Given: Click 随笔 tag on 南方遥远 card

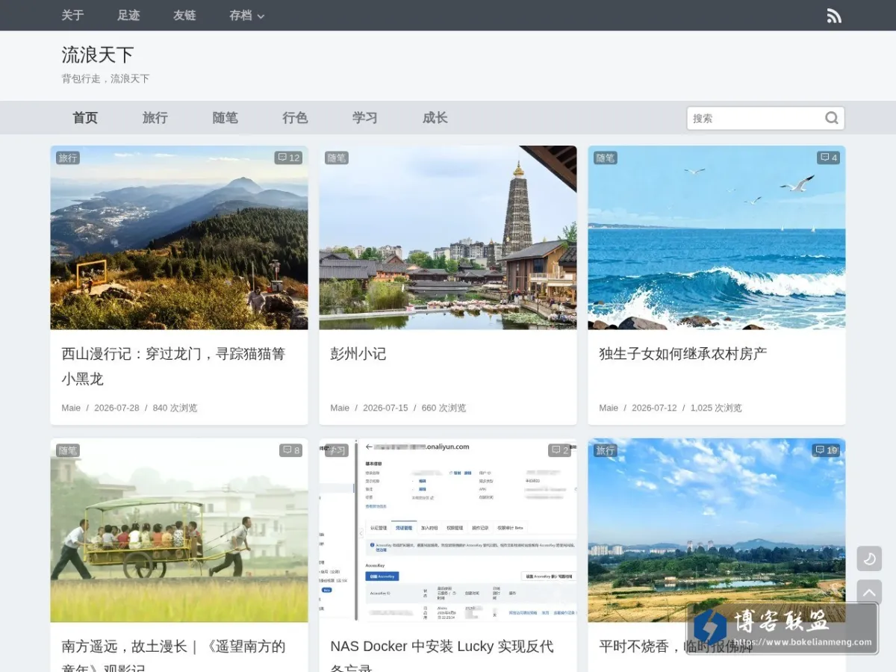Looking at the screenshot, I should coord(68,450).
